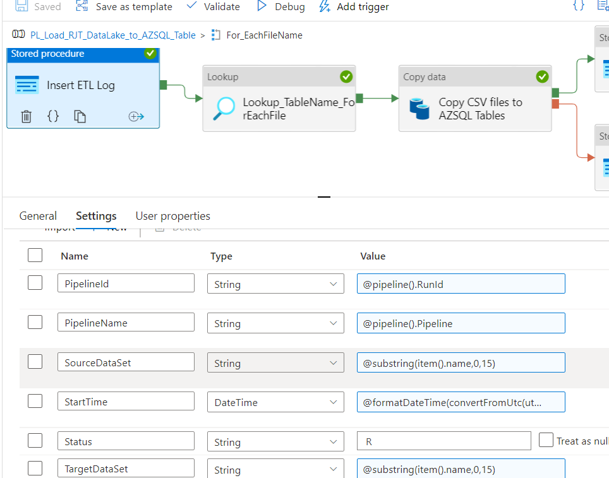This screenshot has height=478, width=609.
Task: Check the select-all checkbox above parameter rows
Action: pos(35,255)
